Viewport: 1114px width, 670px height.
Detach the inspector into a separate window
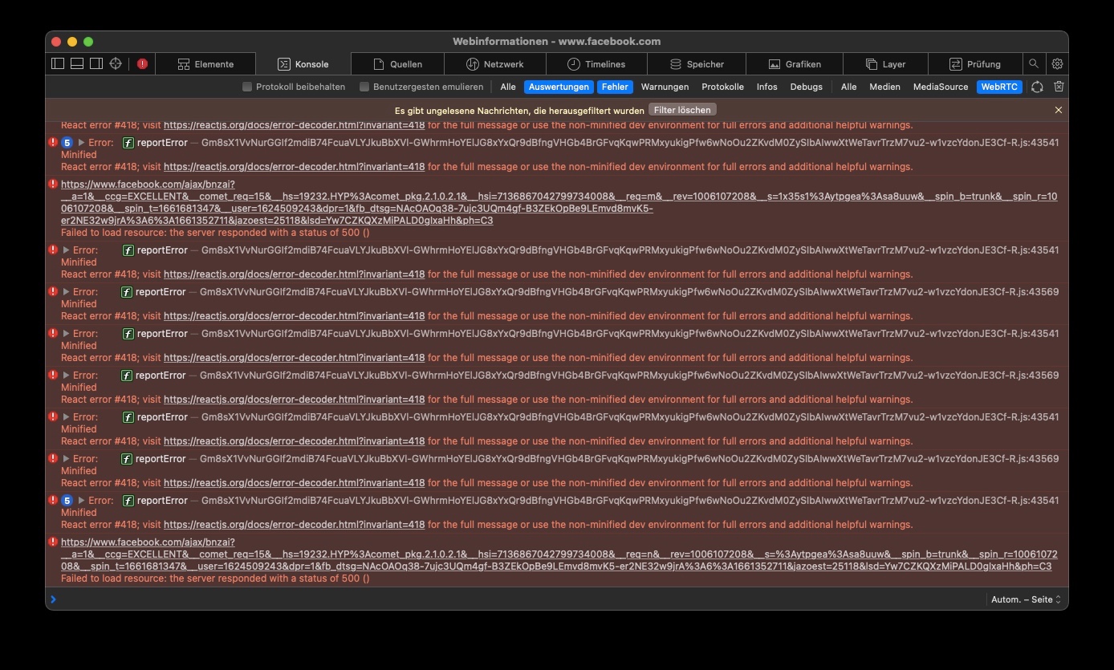[x=96, y=64]
